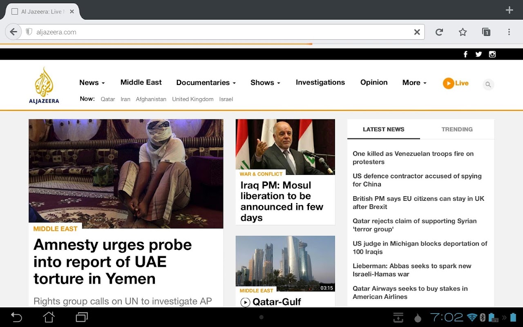523x327 pixels.
Task: Open British PM EU citizens story
Action: [418, 203]
